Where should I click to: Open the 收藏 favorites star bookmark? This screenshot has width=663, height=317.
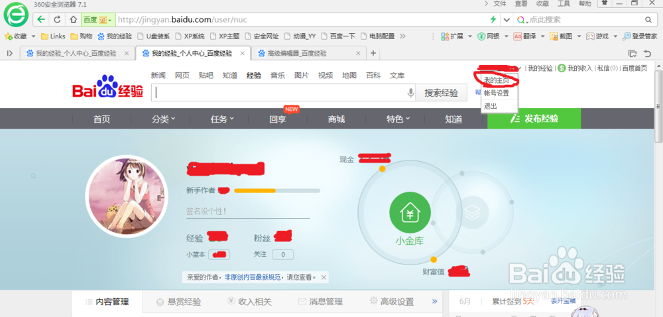16,36
